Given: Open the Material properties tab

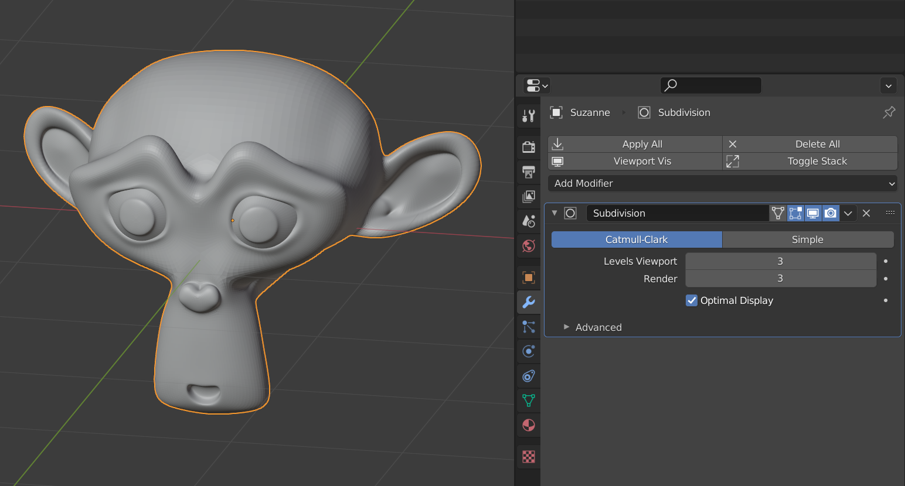Looking at the screenshot, I should (529, 425).
